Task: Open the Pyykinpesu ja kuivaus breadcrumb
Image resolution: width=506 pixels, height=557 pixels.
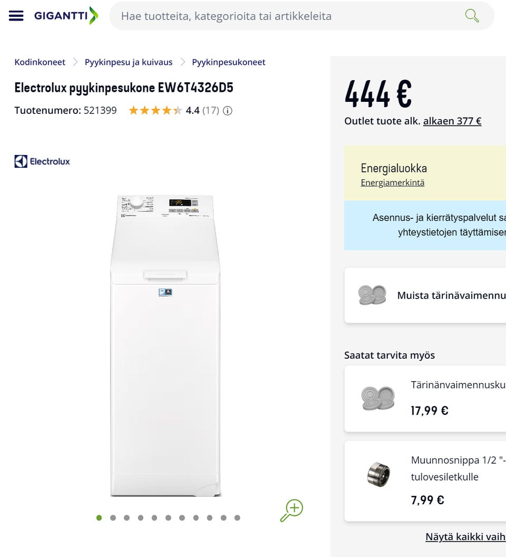Action: pos(129,62)
